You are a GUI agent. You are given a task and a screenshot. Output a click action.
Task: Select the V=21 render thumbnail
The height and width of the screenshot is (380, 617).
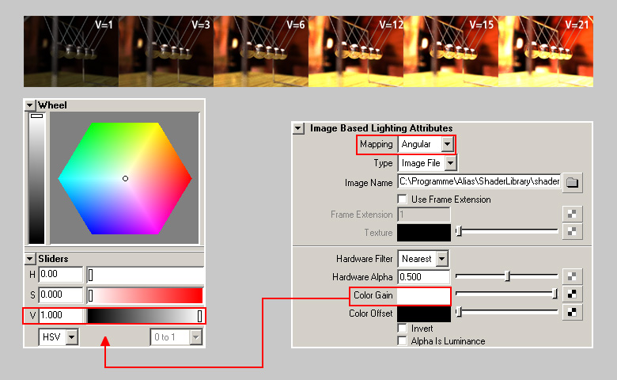(546, 51)
